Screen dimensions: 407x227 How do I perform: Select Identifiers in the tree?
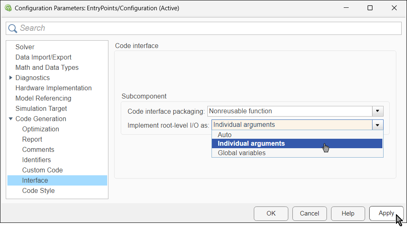point(37,160)
